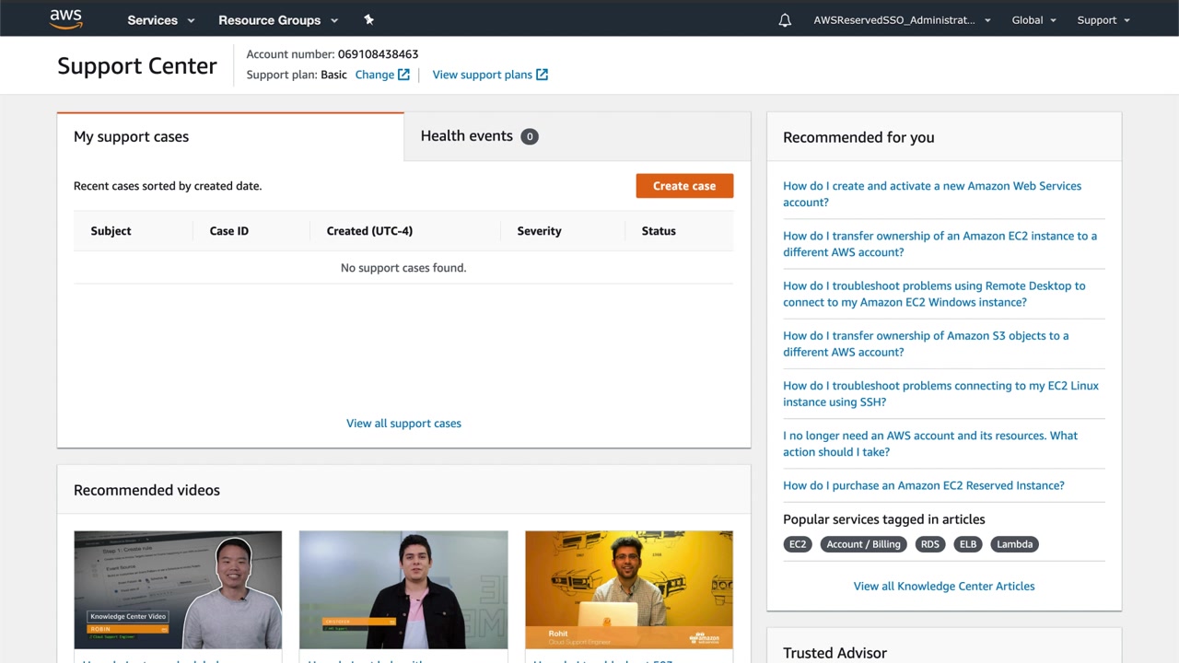Open the notifications bell
The height and width of the screenshot is (663, 1179).
[785, 20]
